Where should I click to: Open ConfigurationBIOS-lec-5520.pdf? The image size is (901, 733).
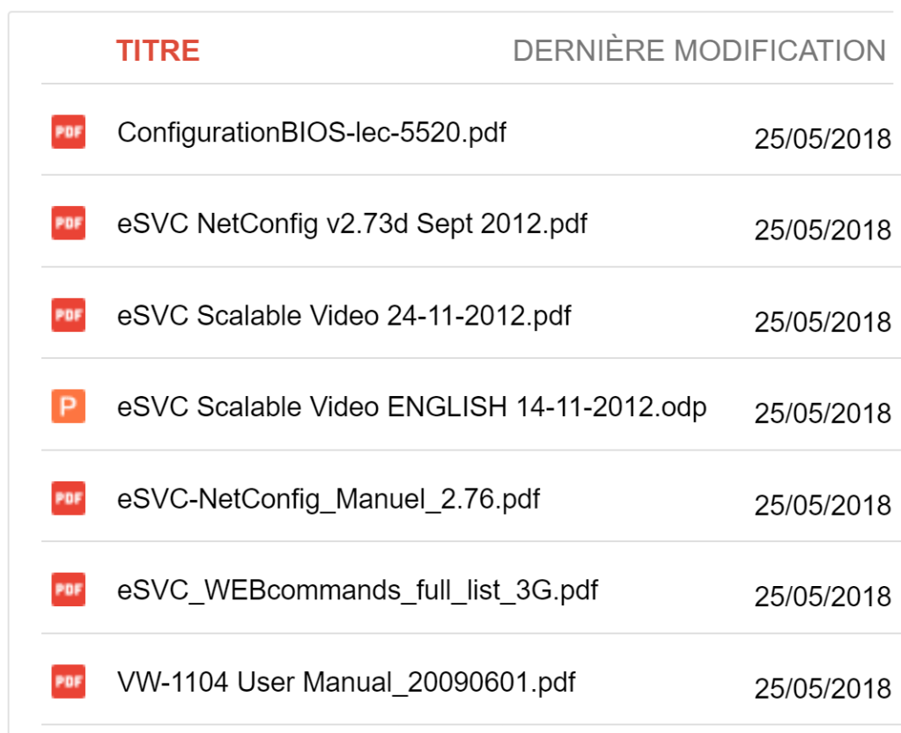pos(312,133)
